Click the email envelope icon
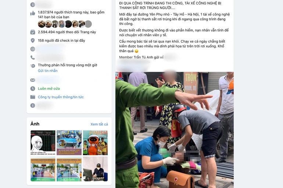The width and height of the screenshot is (283, 188). [33, 80]
